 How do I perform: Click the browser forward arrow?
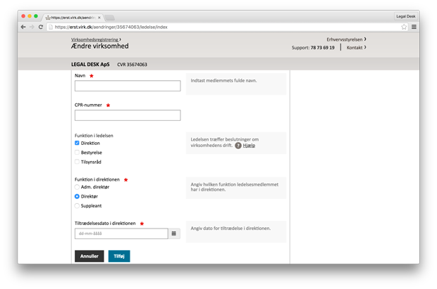click(x=32, y=27)
